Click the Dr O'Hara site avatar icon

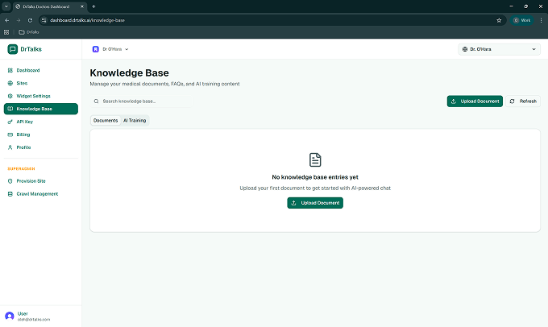coord(95,49)
